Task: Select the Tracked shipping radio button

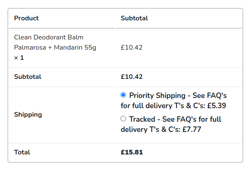Action: coord(123,119)
